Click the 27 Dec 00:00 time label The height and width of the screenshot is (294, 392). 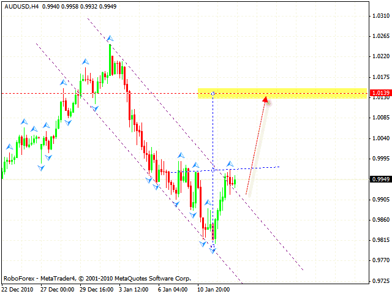(58, 290)
